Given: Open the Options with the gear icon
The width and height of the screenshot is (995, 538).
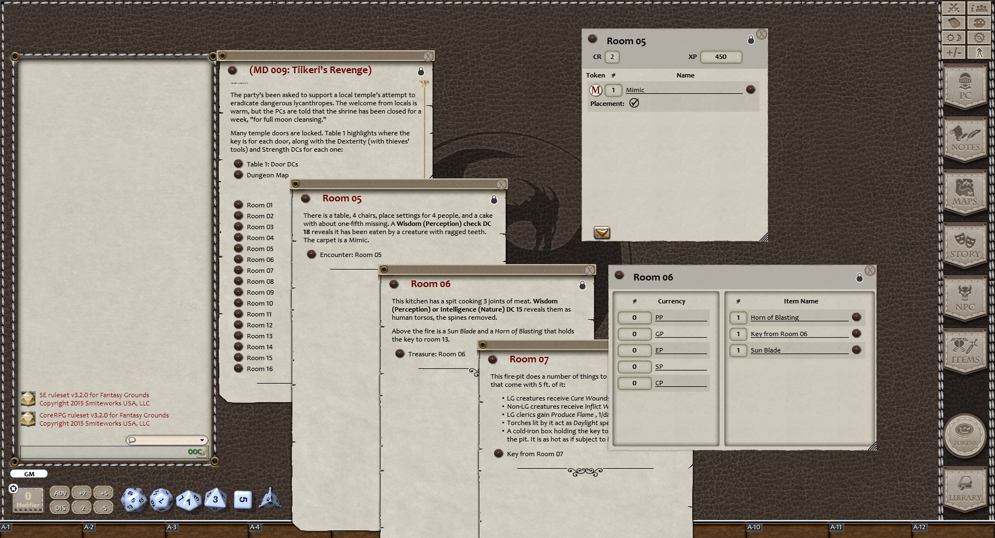Looking at the screenshot, I should tap(979, 38).
